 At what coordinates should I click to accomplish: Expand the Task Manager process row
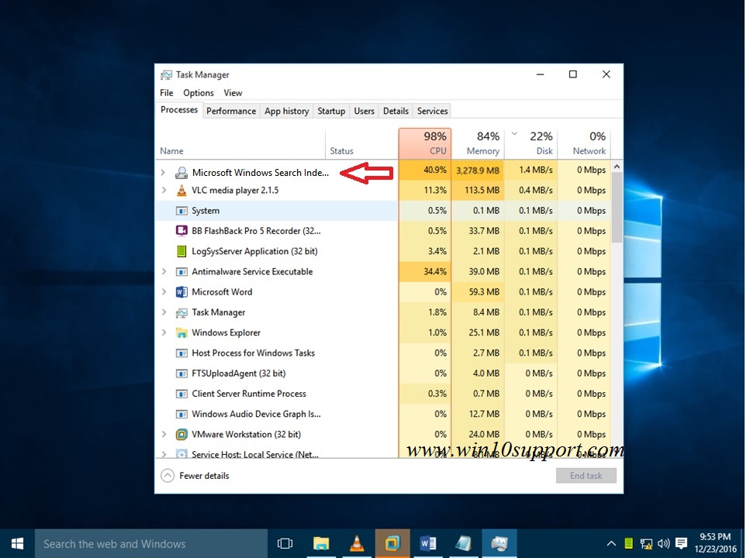[164, 312]
